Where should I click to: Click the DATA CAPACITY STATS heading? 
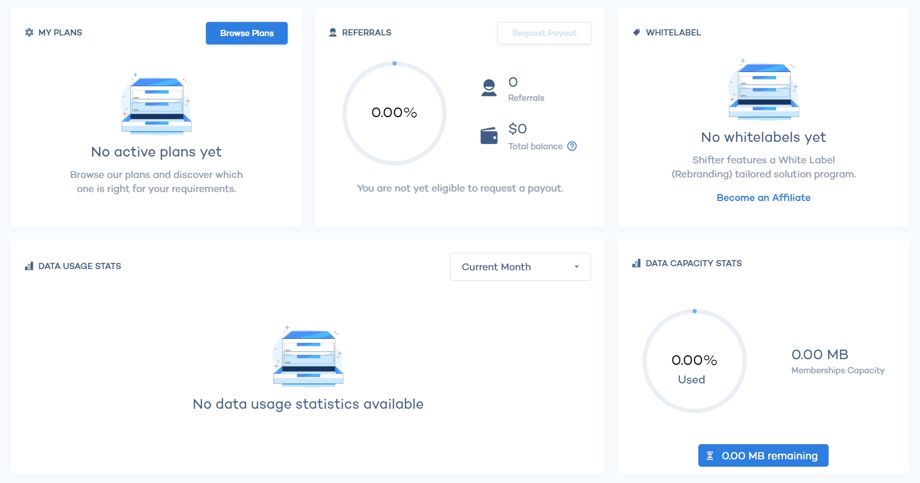point(694,263)
